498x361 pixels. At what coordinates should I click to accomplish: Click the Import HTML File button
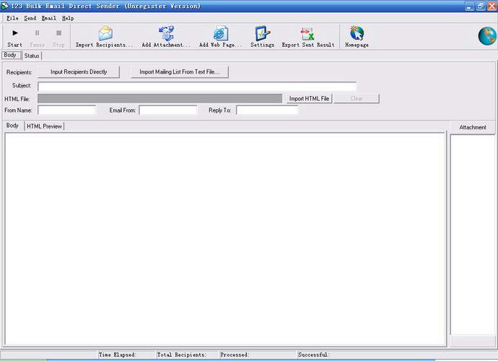coord(309,98)
